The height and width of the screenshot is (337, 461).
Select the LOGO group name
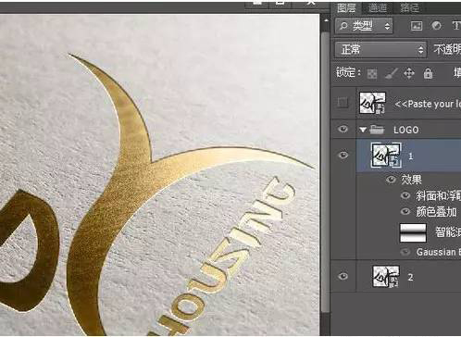(x=406, y=130)
